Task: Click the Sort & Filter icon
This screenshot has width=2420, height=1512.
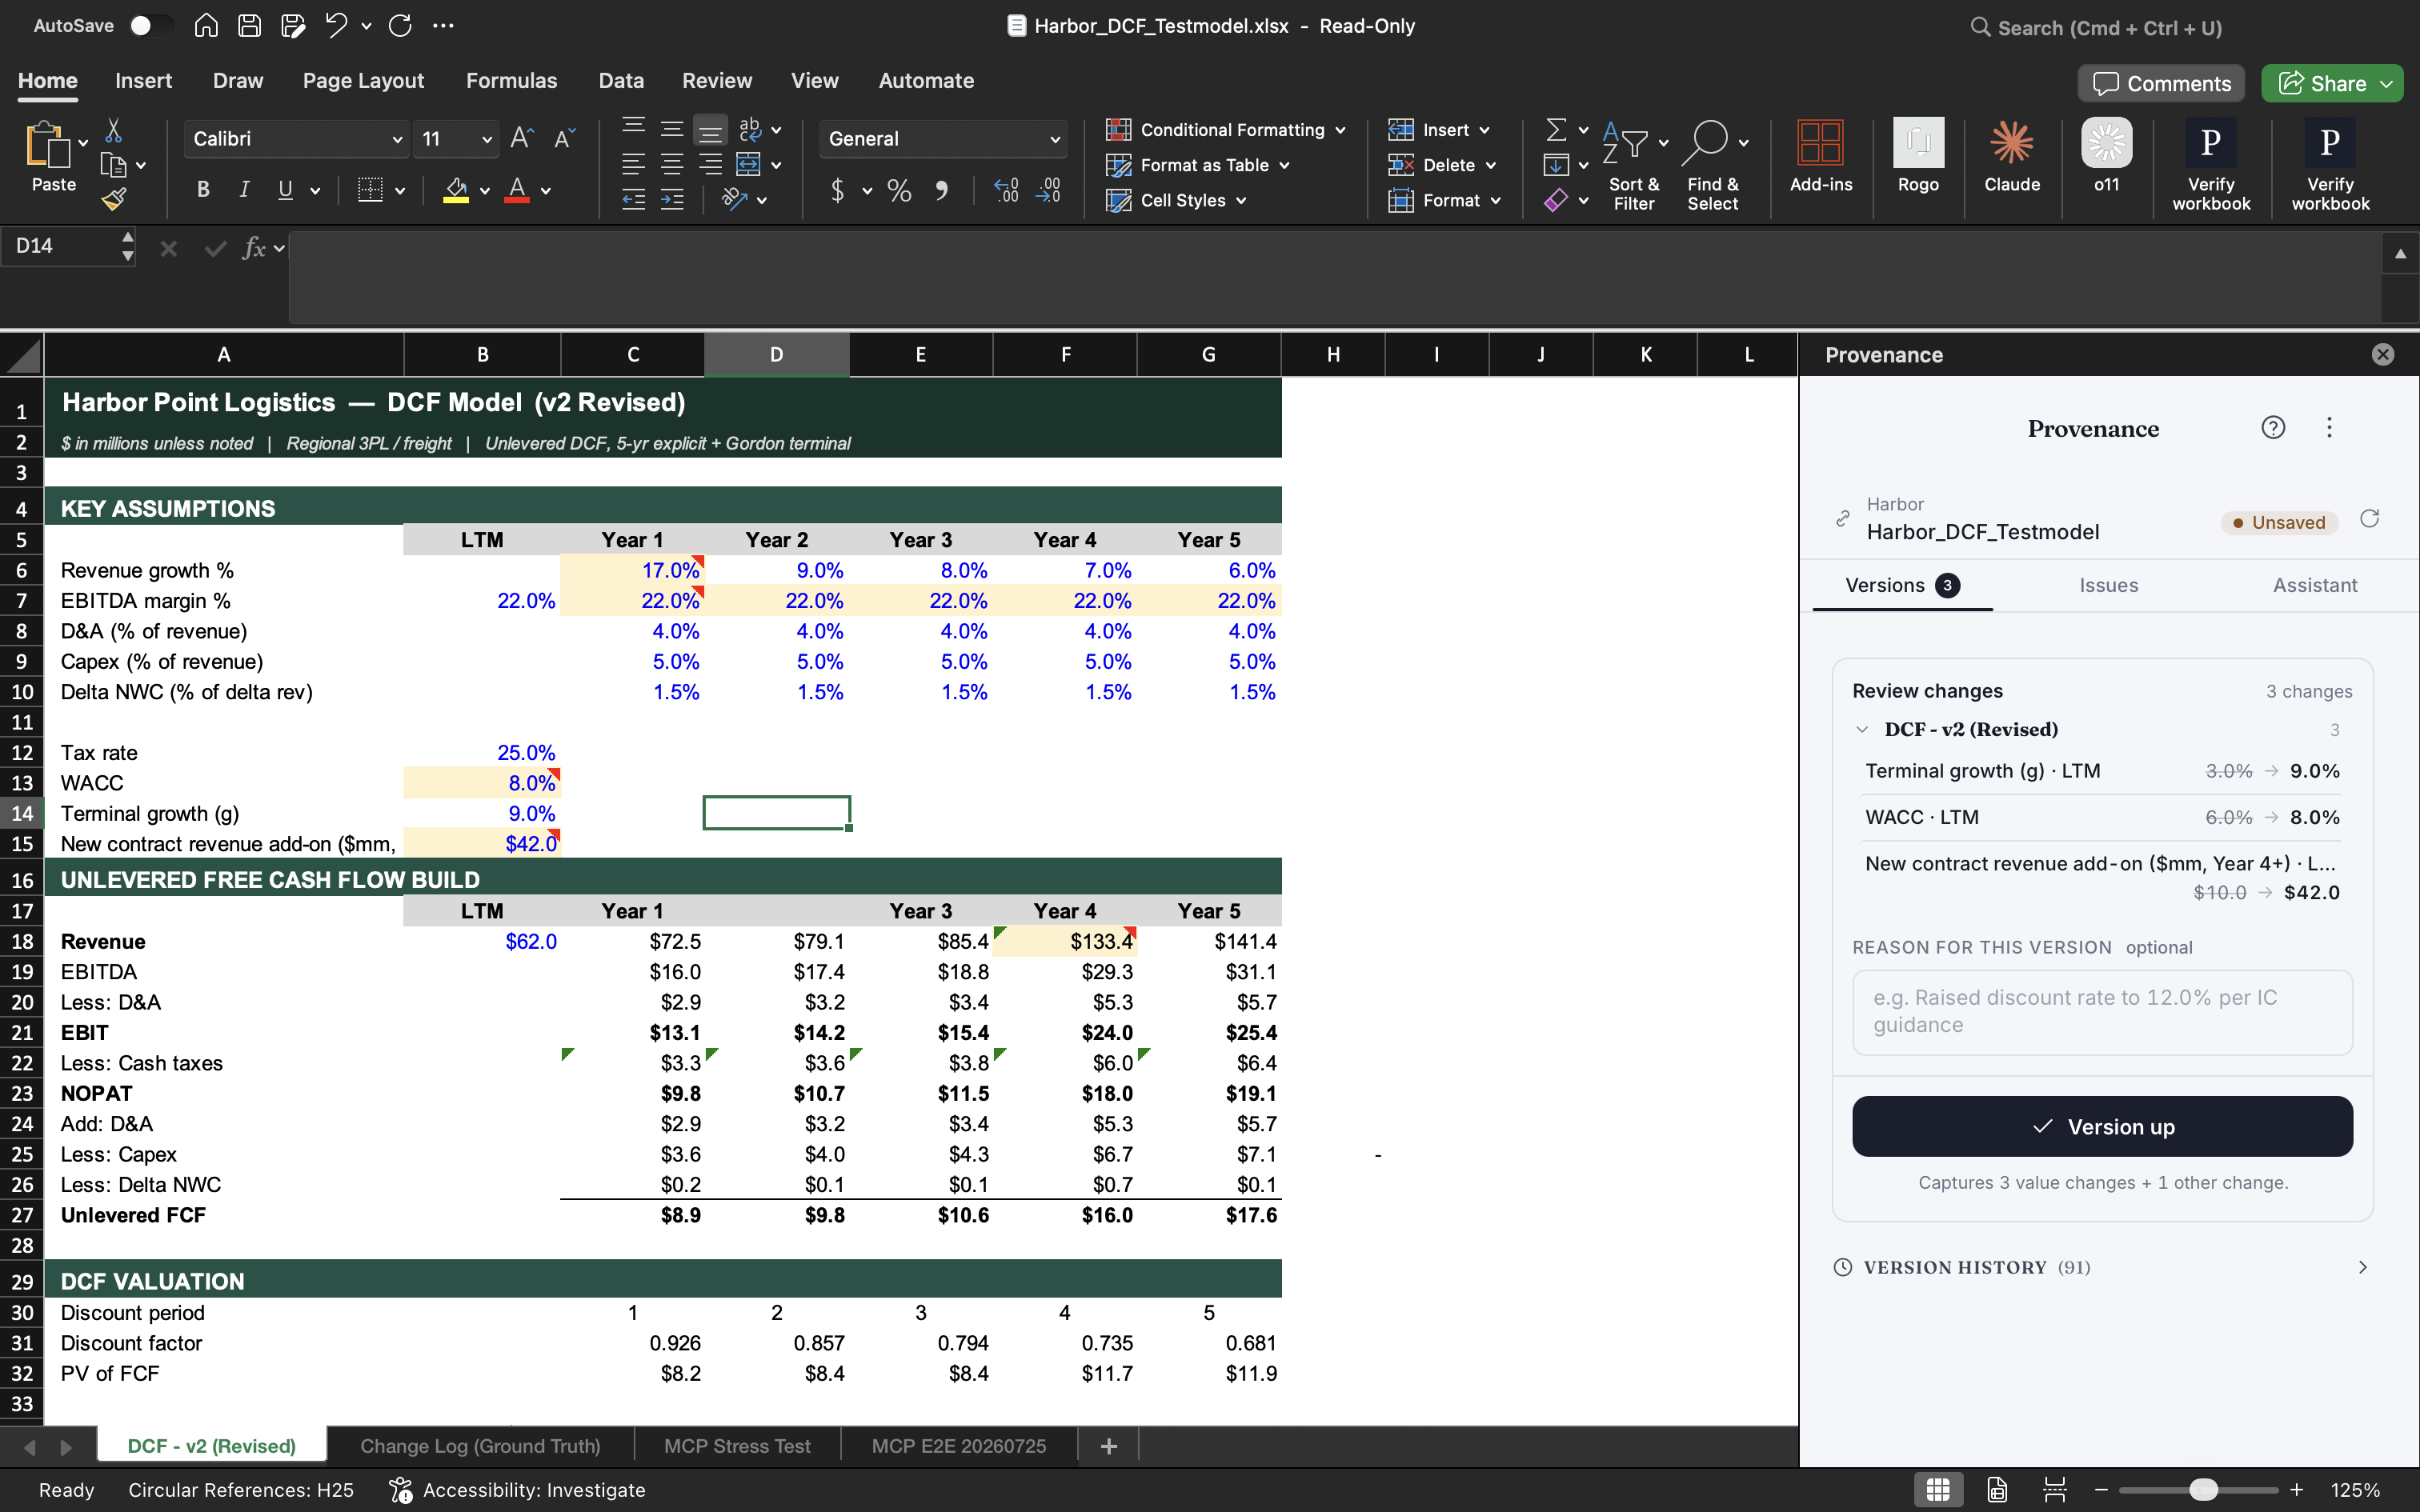Action: (x=1624, y=143)
